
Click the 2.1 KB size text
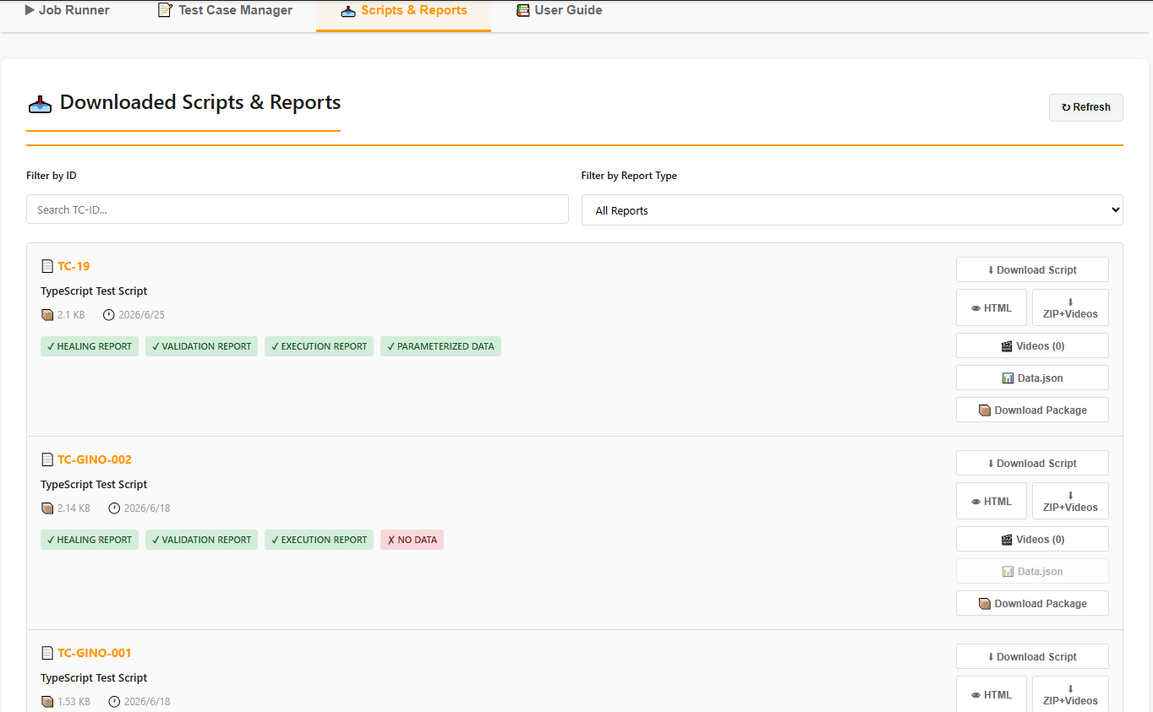(71, 315)
